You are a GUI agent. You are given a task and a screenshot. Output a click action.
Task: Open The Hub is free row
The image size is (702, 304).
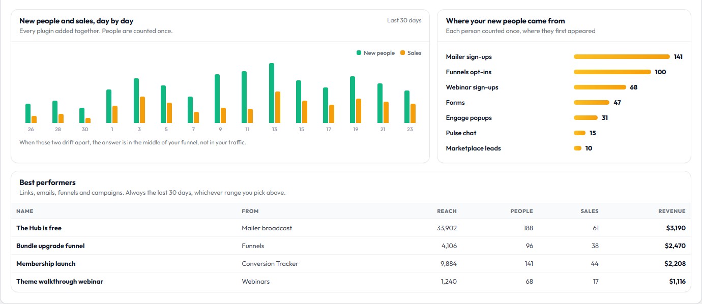coord(351,228)
